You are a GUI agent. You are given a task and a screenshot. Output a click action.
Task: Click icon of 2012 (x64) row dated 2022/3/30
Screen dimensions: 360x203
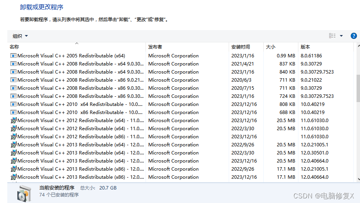coord(13,128)
